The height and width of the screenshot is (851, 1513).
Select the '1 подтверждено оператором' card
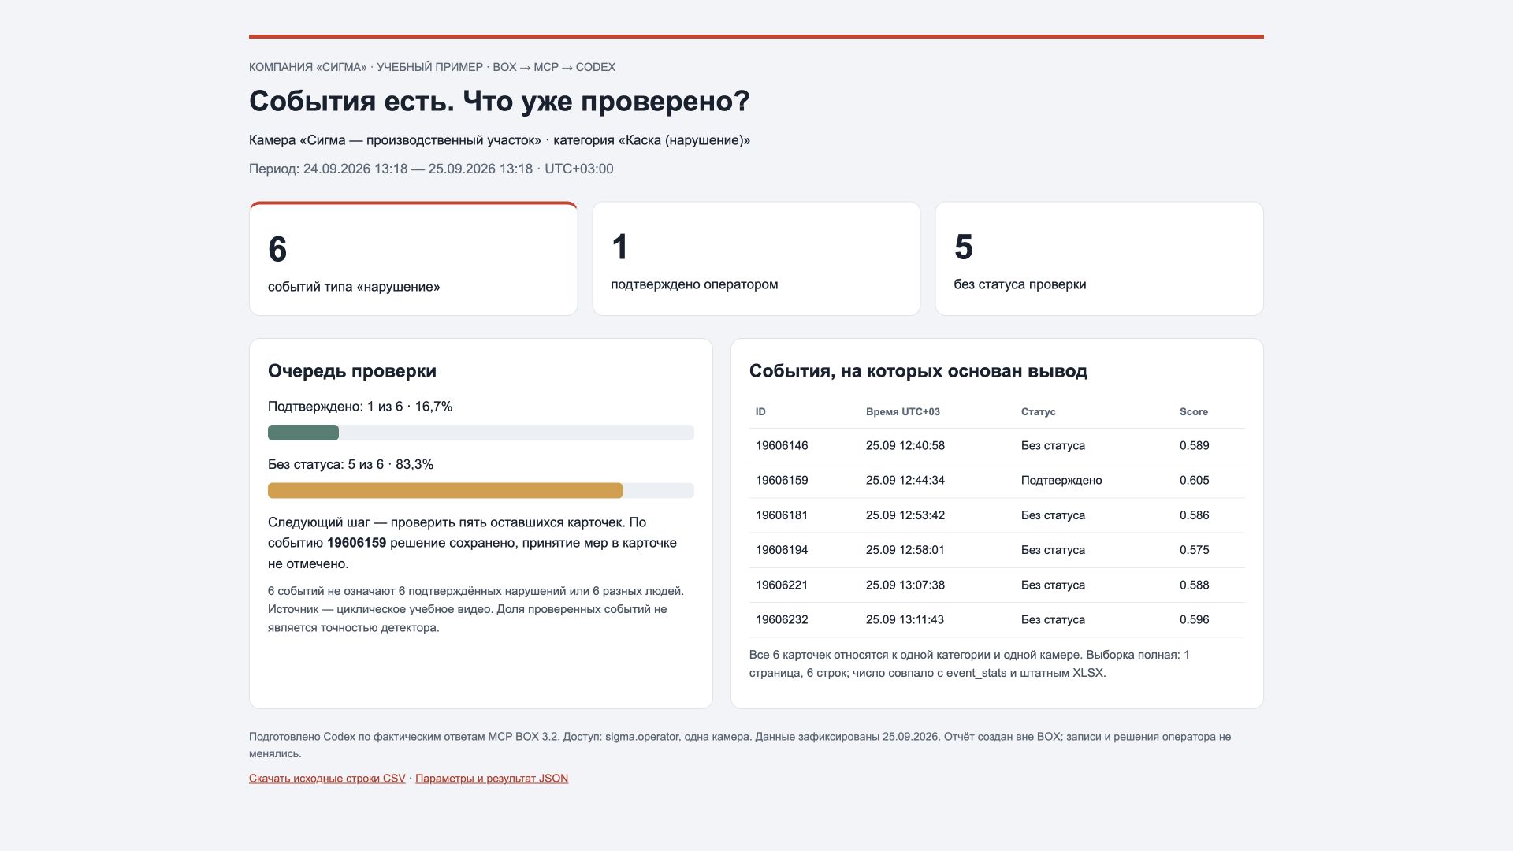(x=756, y=259)
